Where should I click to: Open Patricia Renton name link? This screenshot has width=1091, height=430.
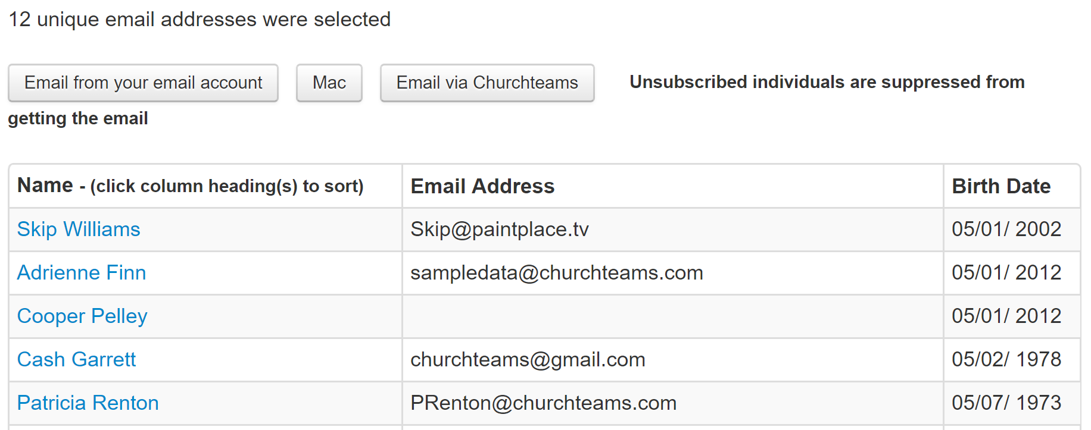[x=88, y=403]
